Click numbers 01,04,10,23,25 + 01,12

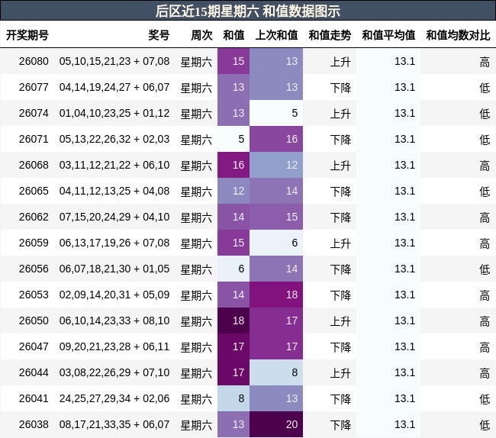pyautogui.click(x=114, y=113)
